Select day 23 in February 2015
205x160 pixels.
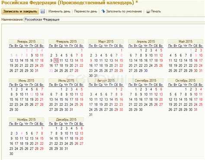[x=51, y=71]
